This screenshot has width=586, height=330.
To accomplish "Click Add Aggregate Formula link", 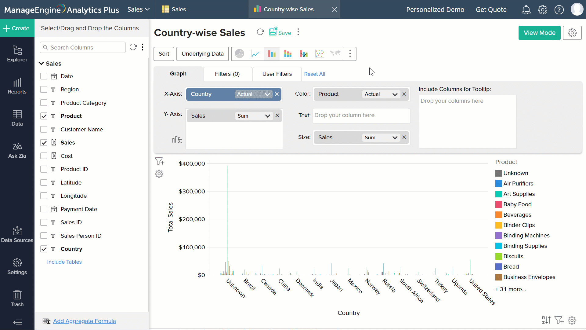I will [84, 321].
